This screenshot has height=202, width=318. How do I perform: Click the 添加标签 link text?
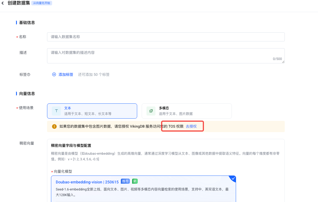point(66,75)
